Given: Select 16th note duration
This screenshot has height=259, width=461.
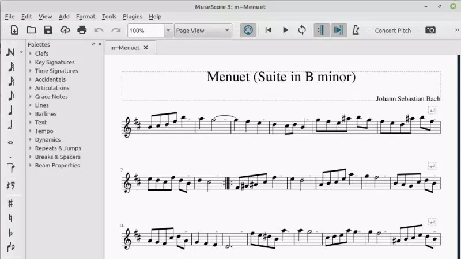Looking at the screenshot, I should click(11, 81).
